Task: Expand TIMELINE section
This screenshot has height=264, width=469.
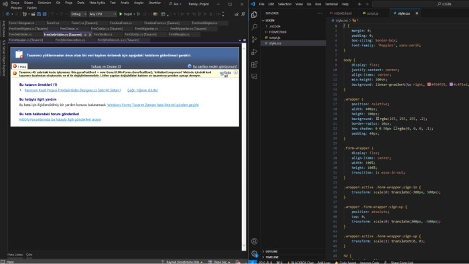Action: tap(263, 257)
